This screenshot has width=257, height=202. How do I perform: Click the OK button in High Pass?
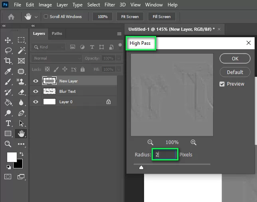coord(235,58)
